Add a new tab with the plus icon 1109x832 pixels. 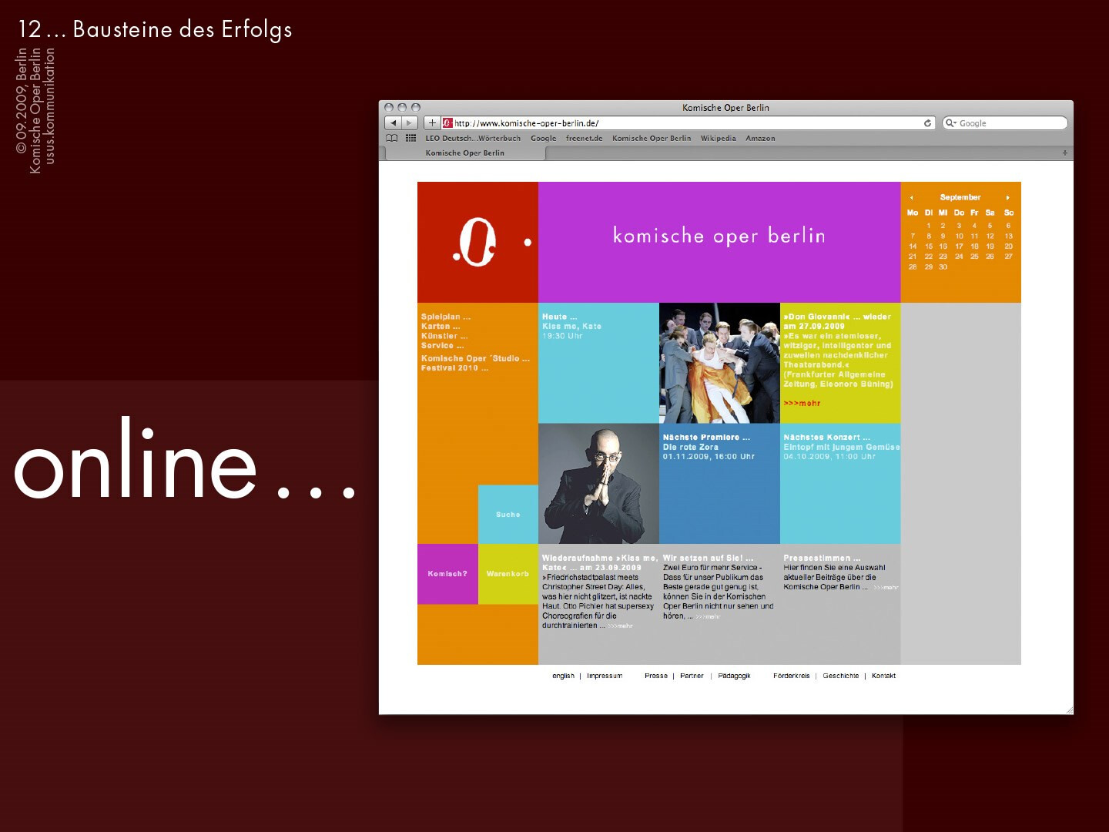[1065, 153]
